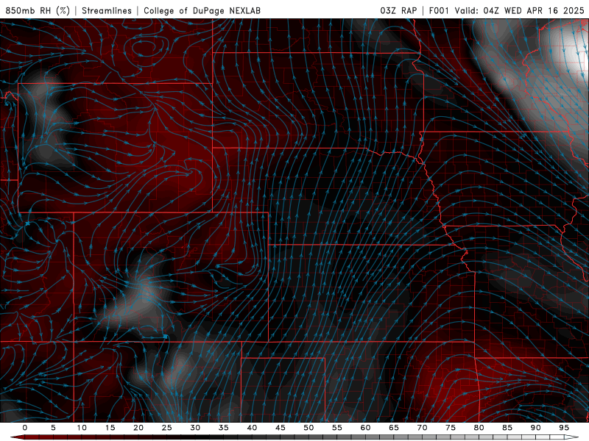Click the "Valid: 04Z WED APR 16 2025" text

pos(520,10)
